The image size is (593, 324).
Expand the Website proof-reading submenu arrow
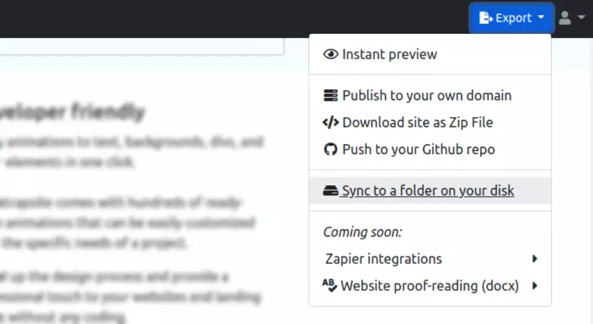[x=535, y=286]
